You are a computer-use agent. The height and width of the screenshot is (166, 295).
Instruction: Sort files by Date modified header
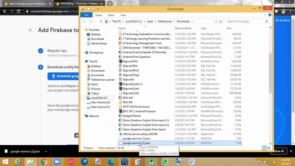[183, 28]
